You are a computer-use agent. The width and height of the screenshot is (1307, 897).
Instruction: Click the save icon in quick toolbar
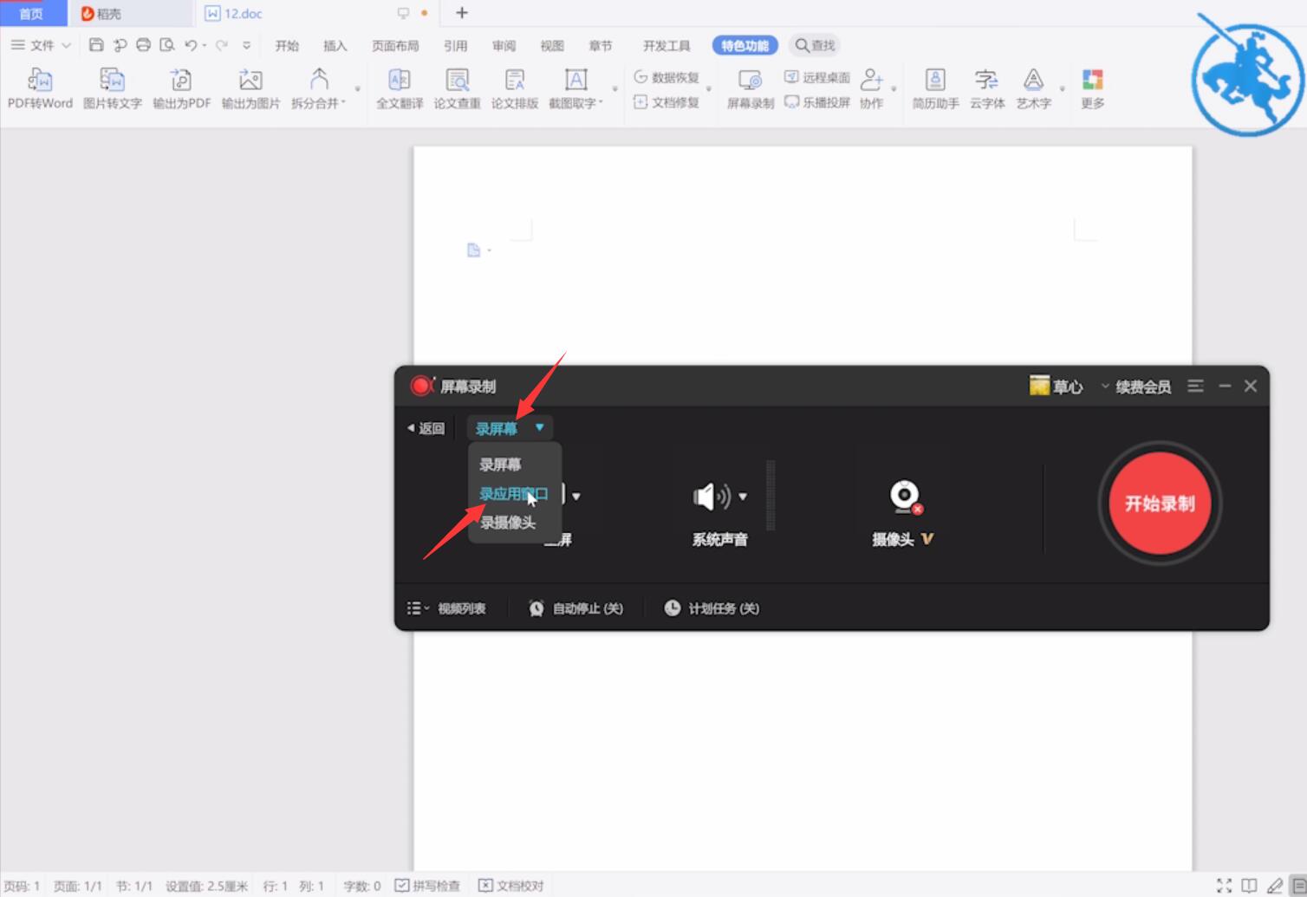click(96, 45)
